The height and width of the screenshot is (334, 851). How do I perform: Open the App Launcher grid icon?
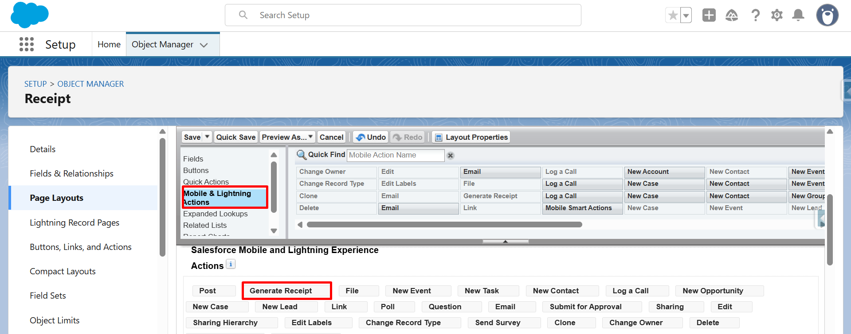coord(27,44)
